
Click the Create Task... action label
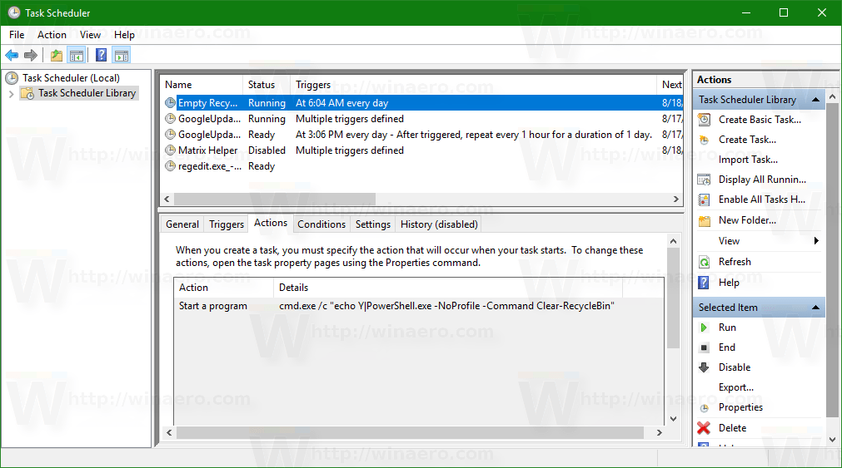(747, 140)
